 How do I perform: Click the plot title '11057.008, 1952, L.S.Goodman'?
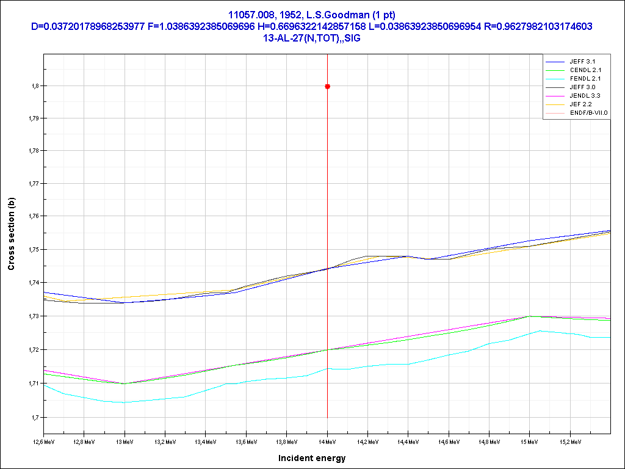(312, 15)
